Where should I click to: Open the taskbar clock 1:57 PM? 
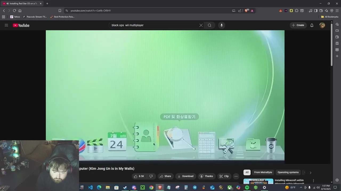coord(326,187)
